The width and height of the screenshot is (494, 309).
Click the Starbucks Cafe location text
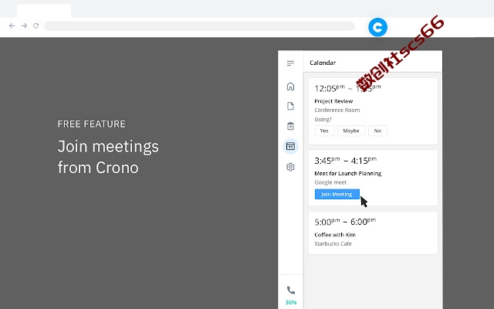tap(333, 243)
